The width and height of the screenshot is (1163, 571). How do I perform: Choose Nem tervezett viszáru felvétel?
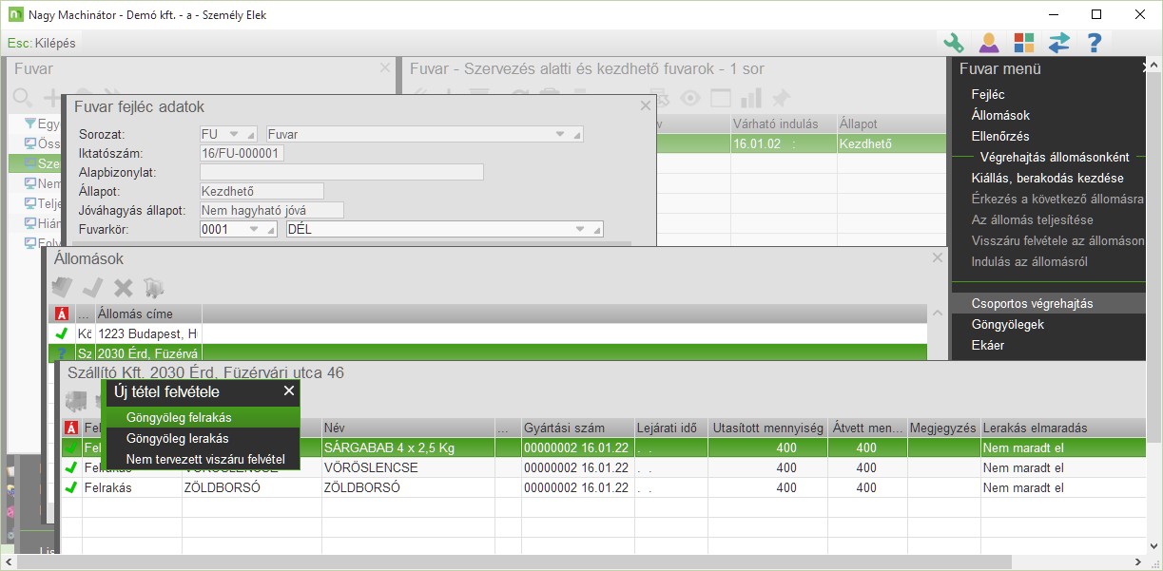click(x=202, y=460)
